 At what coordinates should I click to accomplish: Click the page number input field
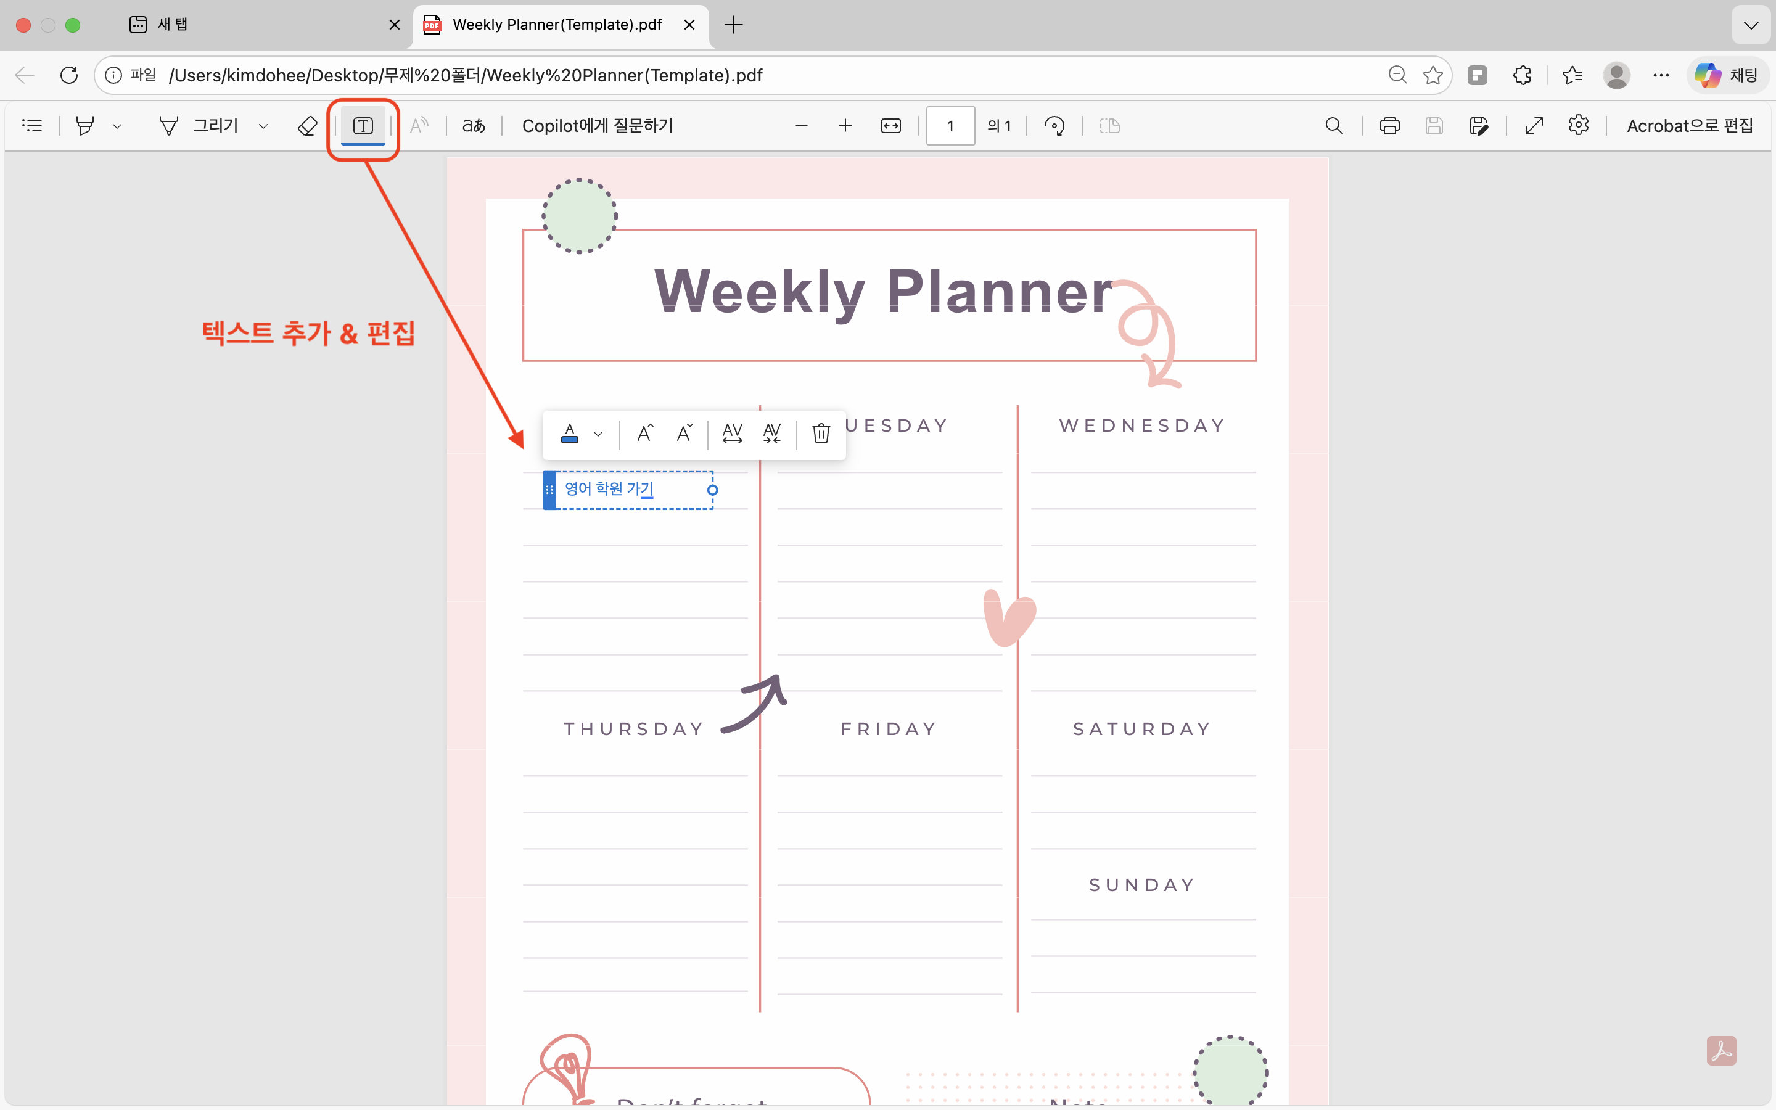click(950, 126)
